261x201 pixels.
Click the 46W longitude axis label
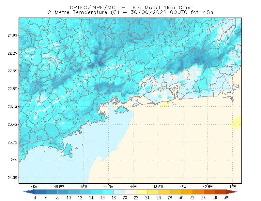(x=34, y=187)
